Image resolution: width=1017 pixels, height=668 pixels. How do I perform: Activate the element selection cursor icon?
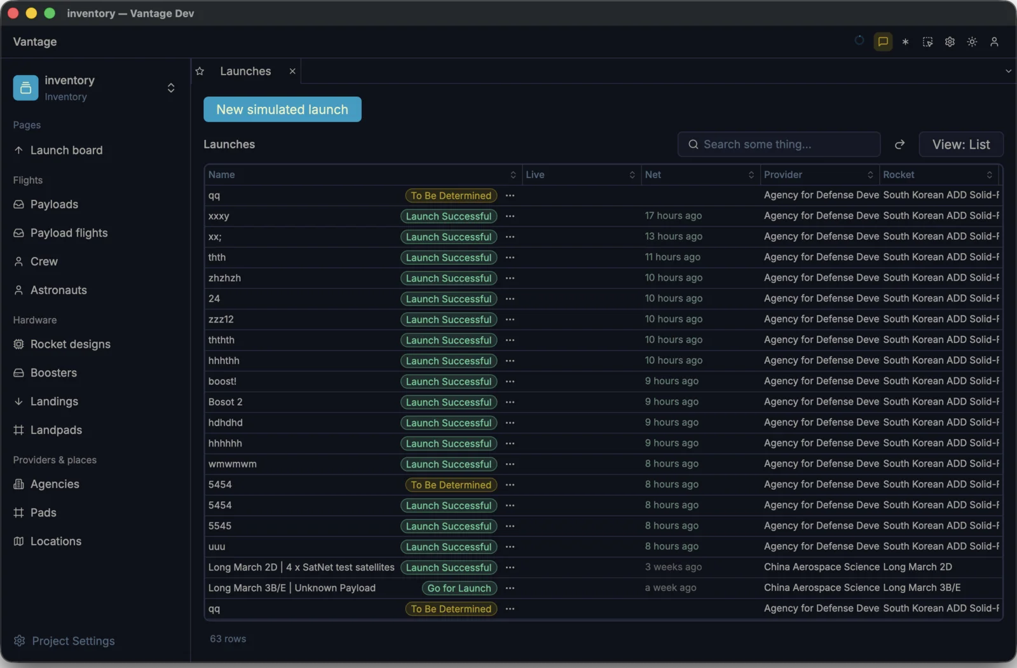(x=927, y=42)
